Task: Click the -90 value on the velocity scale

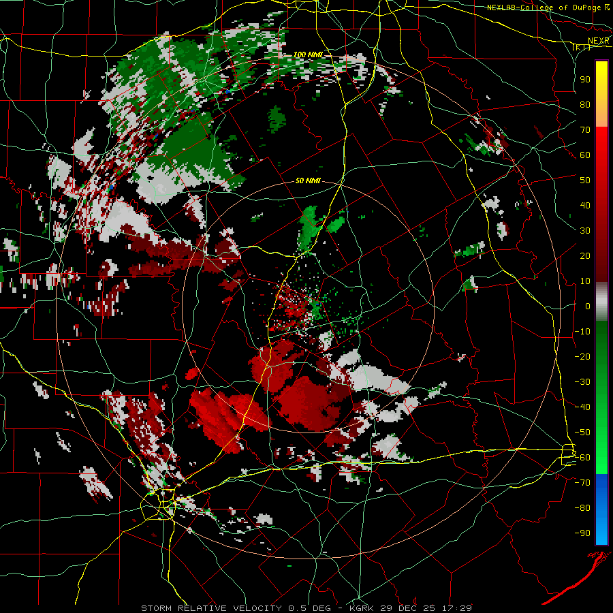Action: [582, 533]
